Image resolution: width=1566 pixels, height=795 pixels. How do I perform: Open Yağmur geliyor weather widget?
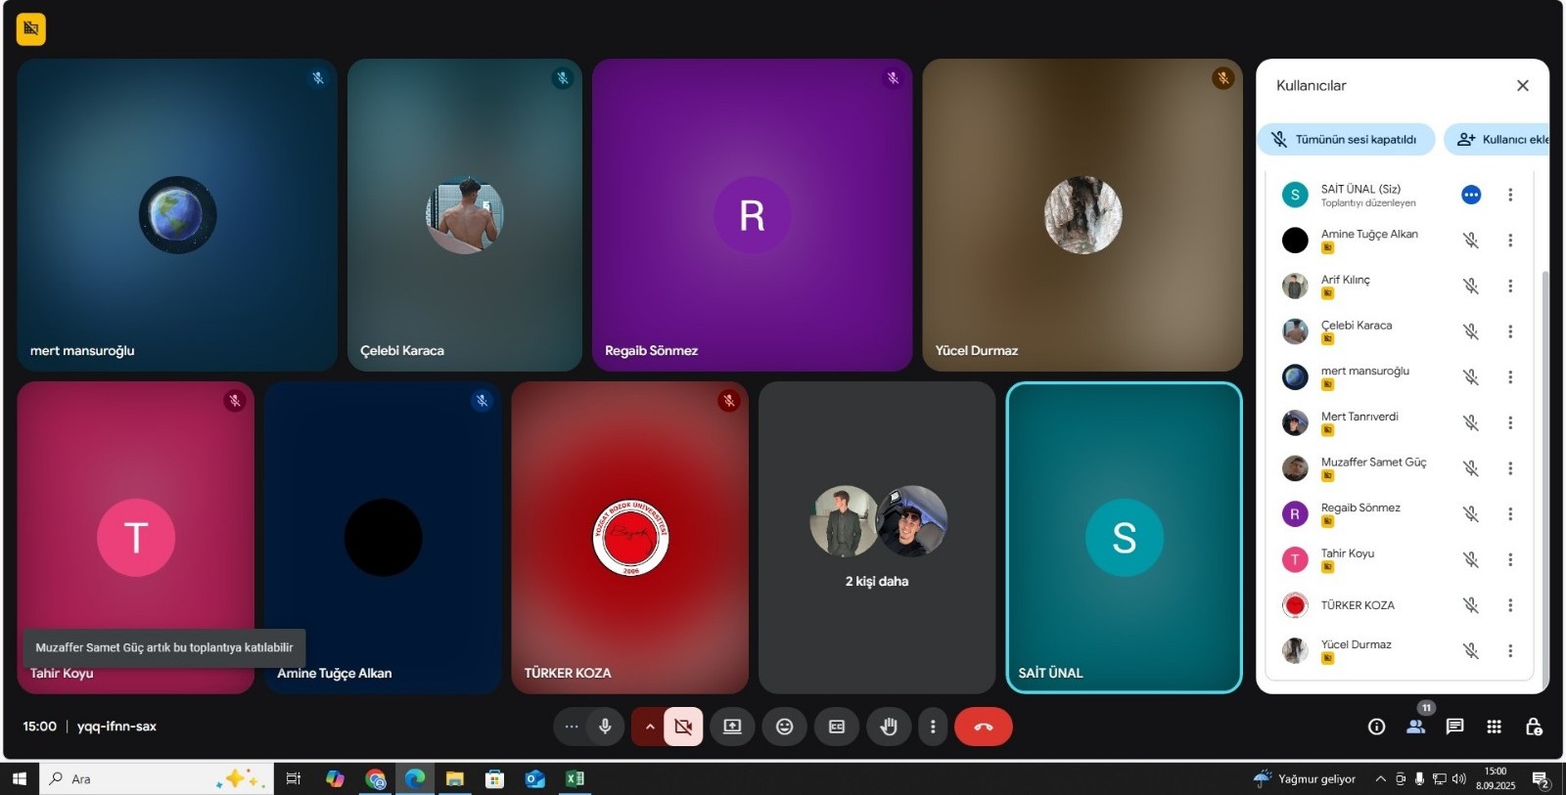[1305, 779]
